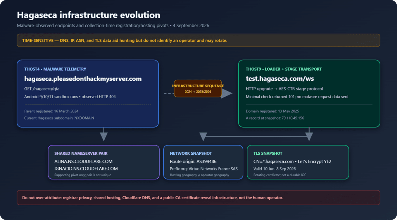
Task: Open the hagaseca.pleasedonthackmyserver.com domain text
Action: (83, 79)
